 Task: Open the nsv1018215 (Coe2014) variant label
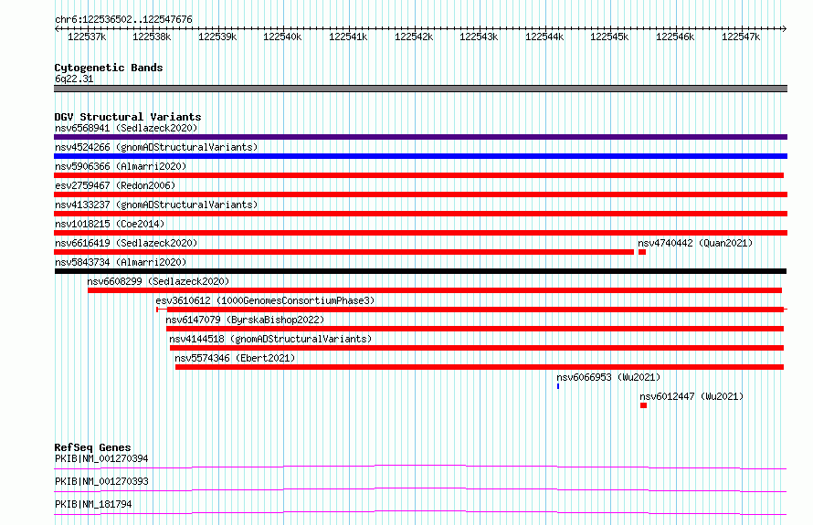click(x=110, y=224)
